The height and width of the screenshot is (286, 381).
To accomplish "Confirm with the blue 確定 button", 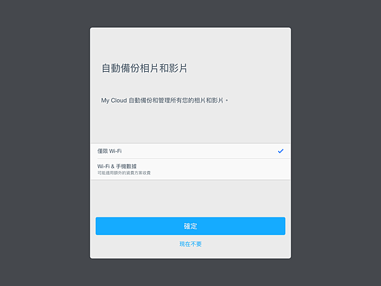I will click(x=190, y=226).
